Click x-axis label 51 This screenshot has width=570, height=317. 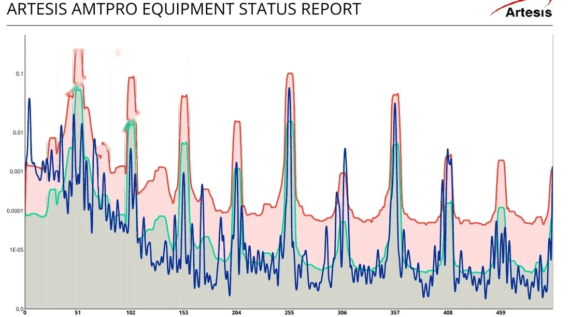pyautogui.click(x=78, y=313)
